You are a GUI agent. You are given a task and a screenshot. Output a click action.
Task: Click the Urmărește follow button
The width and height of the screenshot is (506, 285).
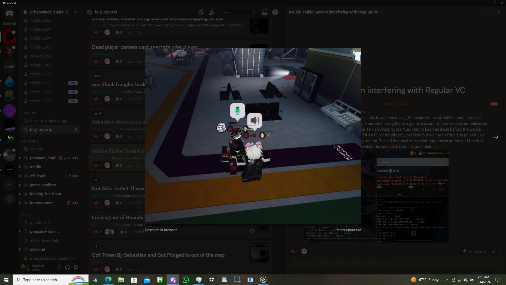[x=474, y=251]
